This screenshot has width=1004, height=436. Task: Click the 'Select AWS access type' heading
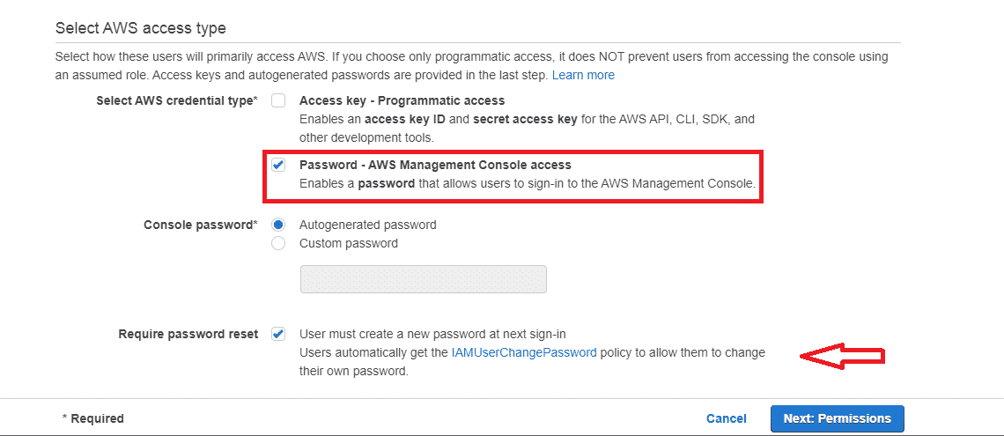tap(141, 28)
